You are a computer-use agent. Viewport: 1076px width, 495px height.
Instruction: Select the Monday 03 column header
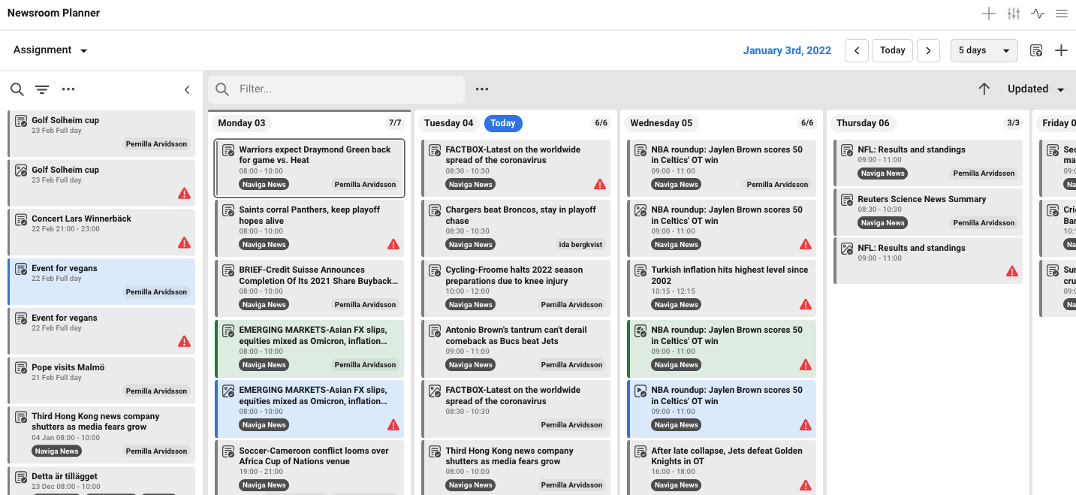tap(242, 123)
